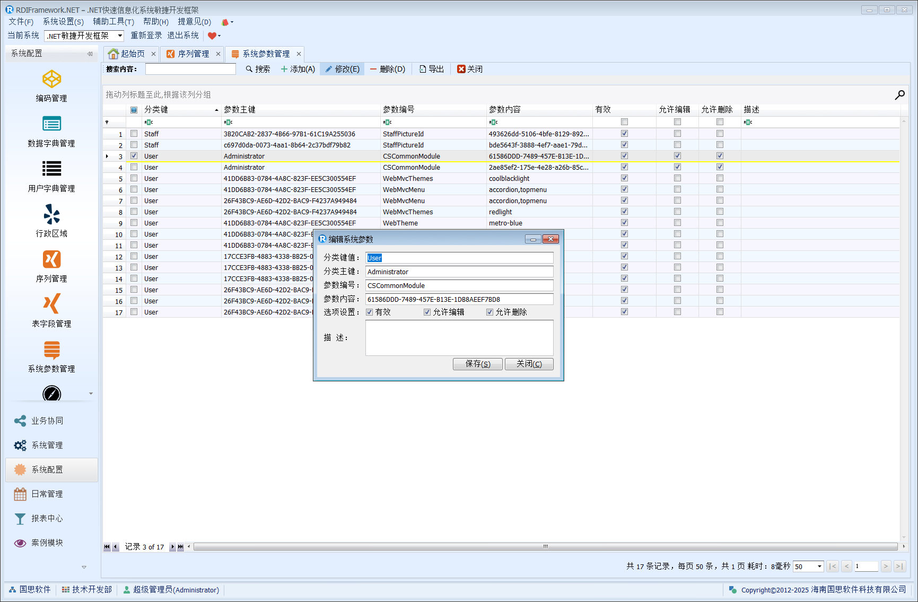Toggle 允许删除 checkbox in the dialog
This screenshot has width=918, height=602.
[489, 312]
